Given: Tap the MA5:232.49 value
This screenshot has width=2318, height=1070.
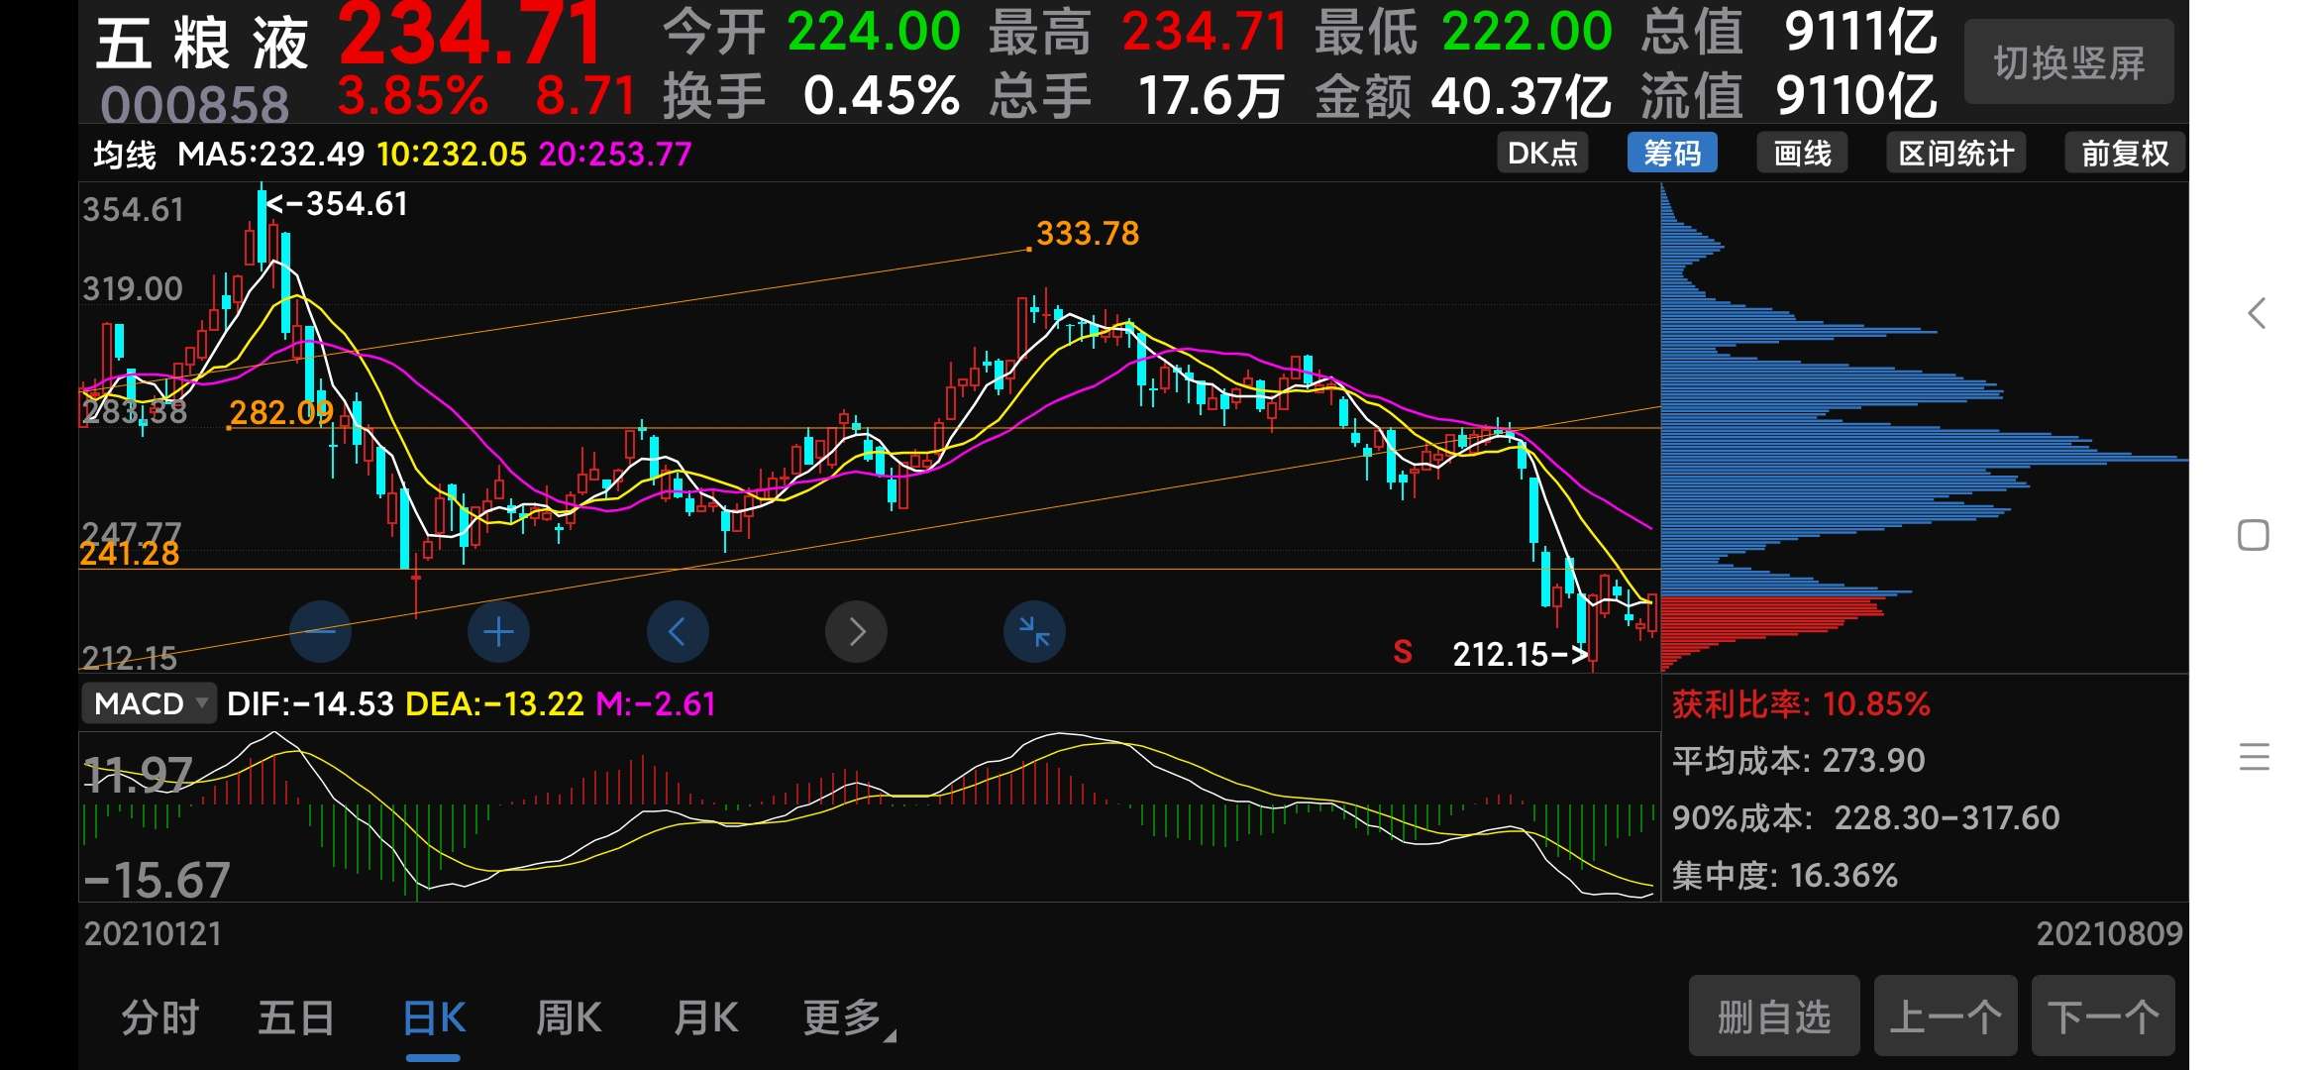Looking at the screenshot, I should click(x=271, y=155).
